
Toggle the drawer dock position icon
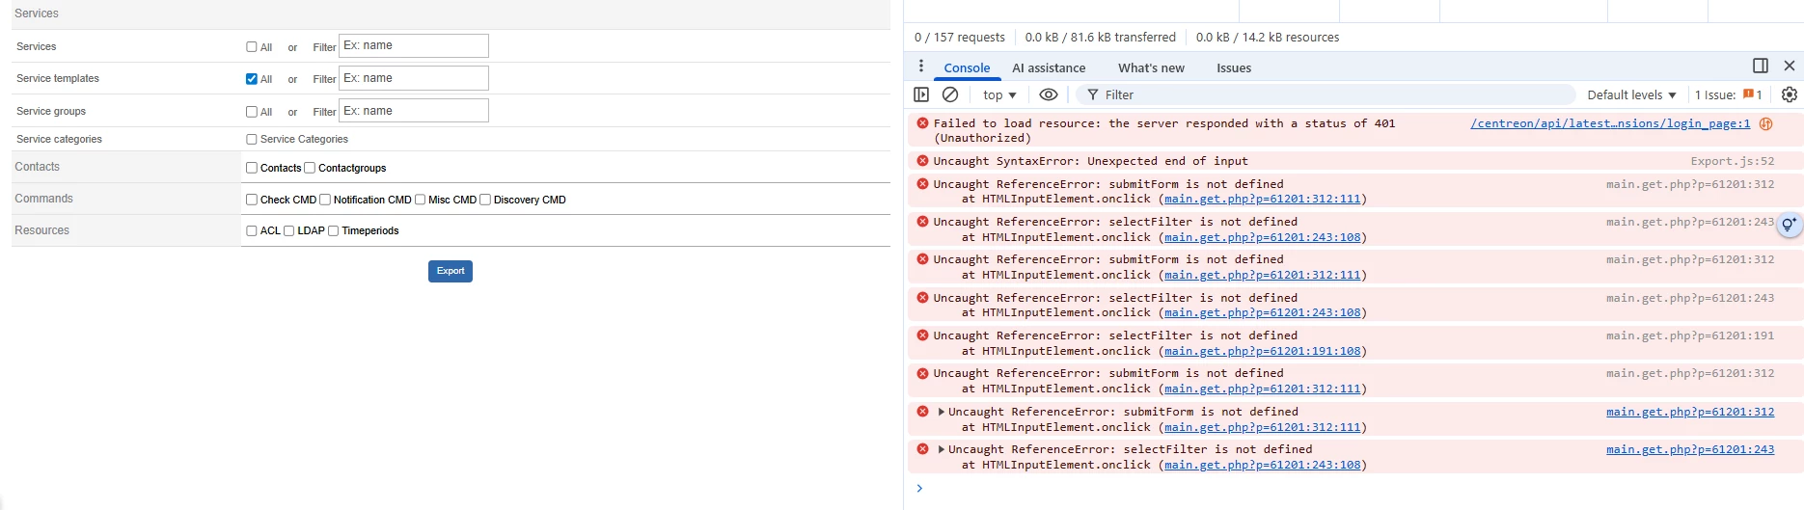(1761, 66)
